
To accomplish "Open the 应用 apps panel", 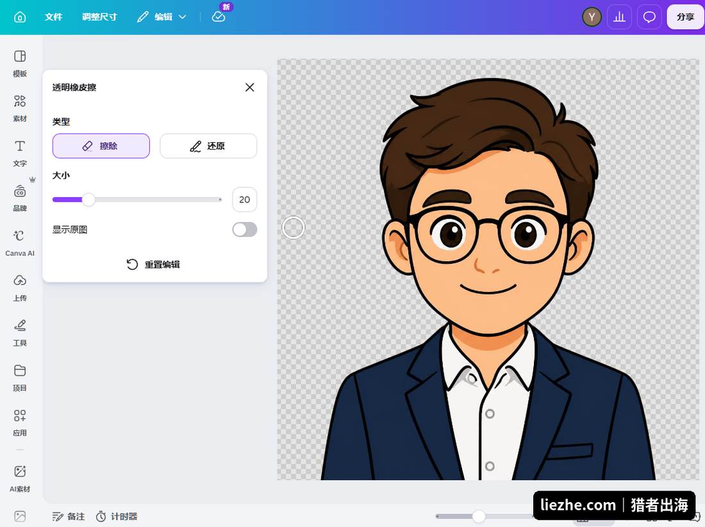I will pyautogui.click(x=20, y=423).
